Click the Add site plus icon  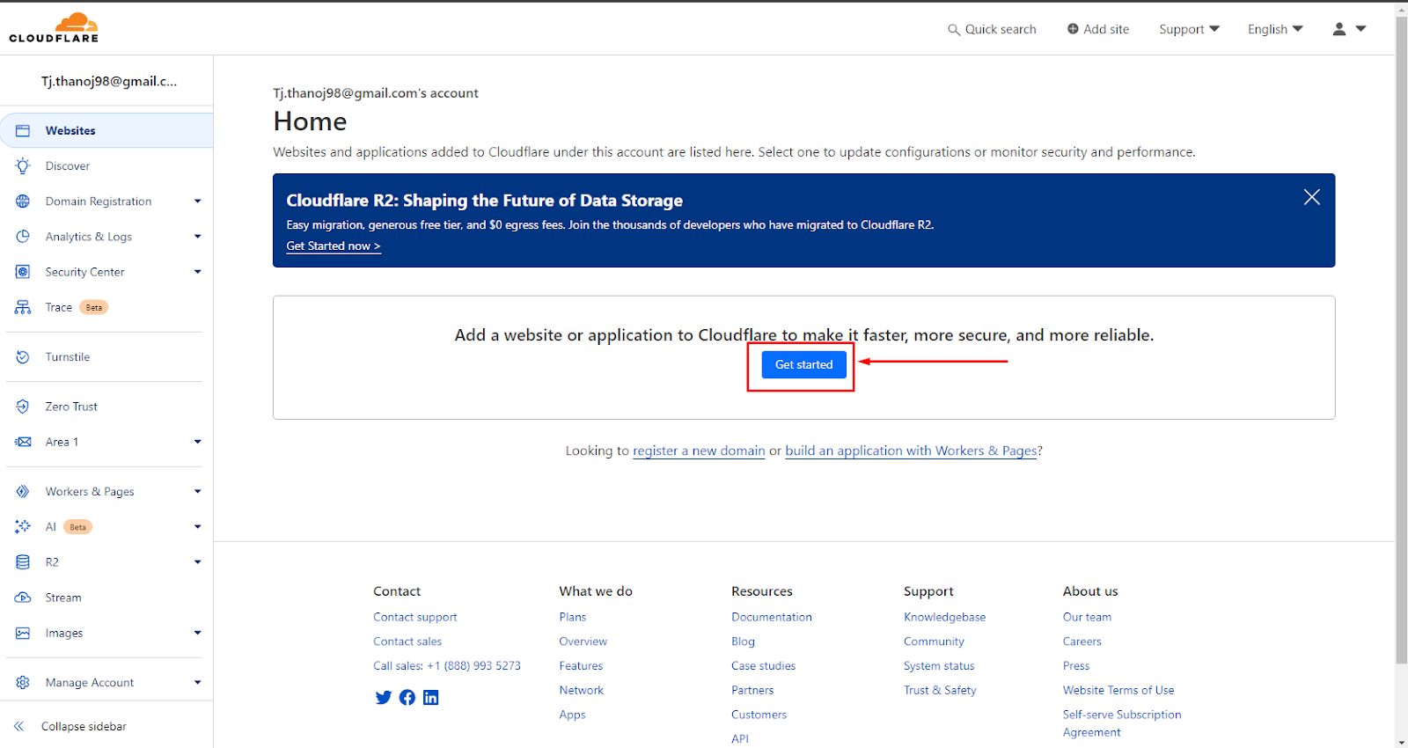click(1073, 29)
